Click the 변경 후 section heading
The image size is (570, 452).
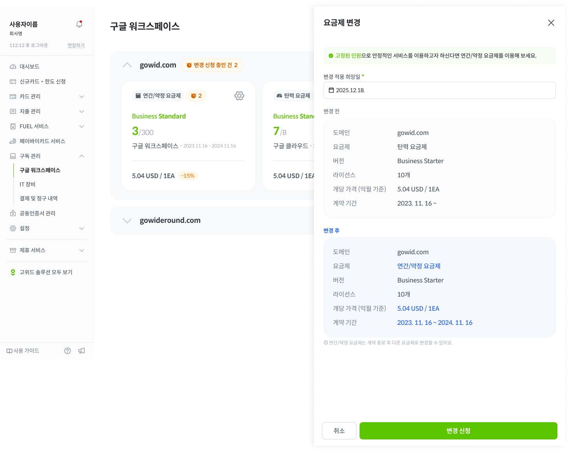[x=331, y=231]
